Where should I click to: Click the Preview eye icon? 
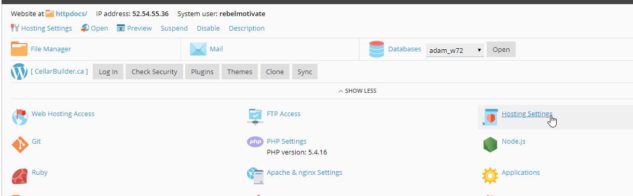[121, 28]
